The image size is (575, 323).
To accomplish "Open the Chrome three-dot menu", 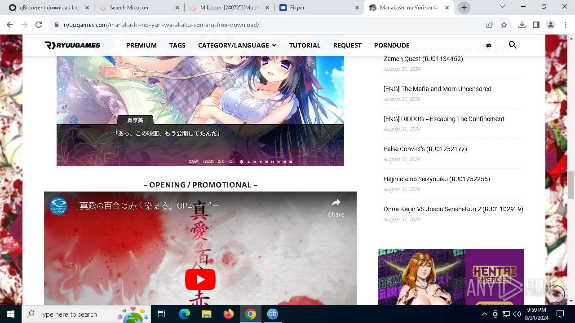I will [x=565, y=25].
